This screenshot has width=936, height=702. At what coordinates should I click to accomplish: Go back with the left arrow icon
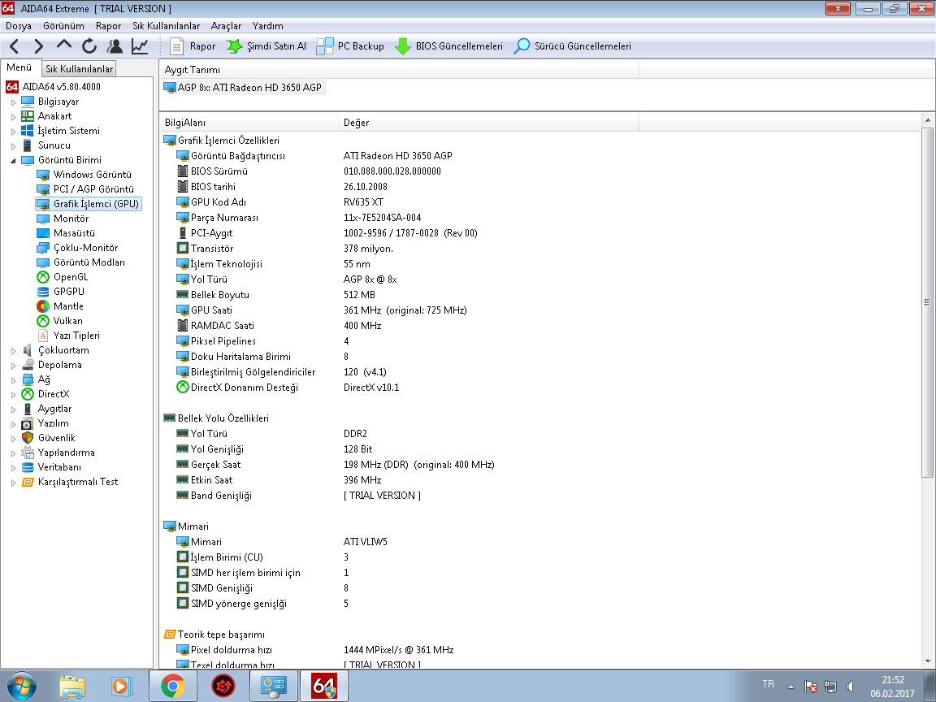click(x=15, y=46)
